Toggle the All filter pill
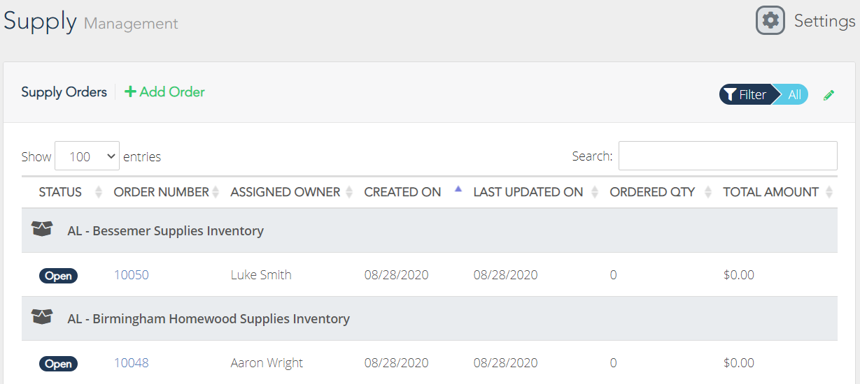Viewport: 860px width, 384px height. (x=794, y=95)
